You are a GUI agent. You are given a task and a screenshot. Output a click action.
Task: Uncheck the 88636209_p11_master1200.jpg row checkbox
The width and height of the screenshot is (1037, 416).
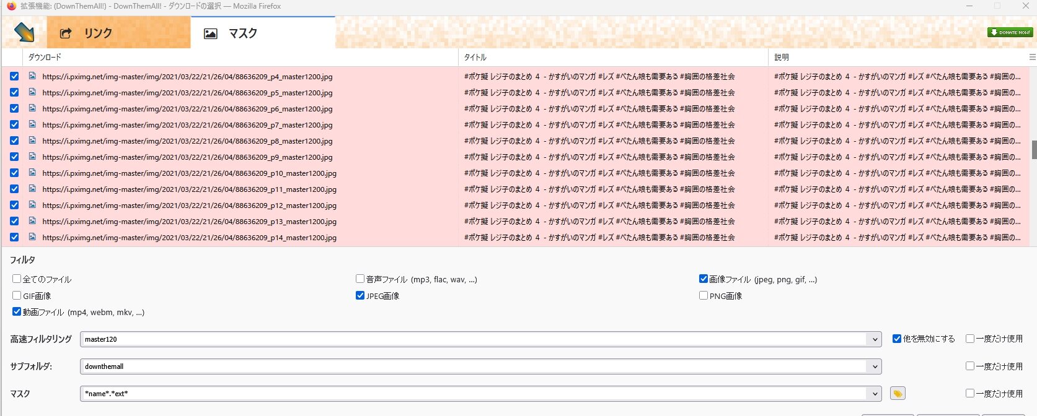[x=14, y=189]
